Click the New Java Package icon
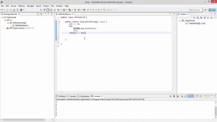The image size is (217, 122). tap(75, 10)
